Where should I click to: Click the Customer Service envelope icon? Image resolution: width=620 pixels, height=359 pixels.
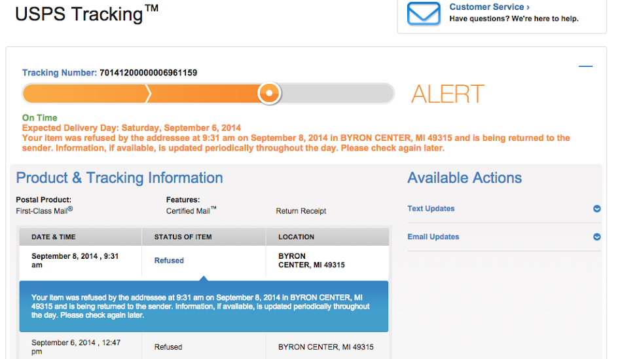[424, 14]
